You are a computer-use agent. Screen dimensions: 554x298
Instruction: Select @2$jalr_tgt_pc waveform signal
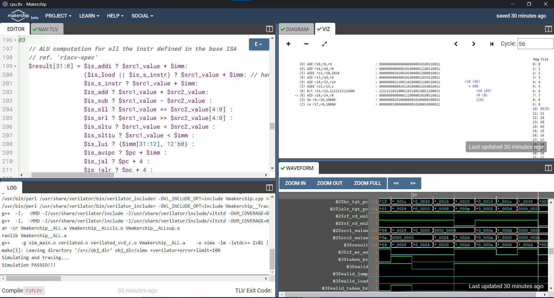pyautogui.click(x=349, y=209)
